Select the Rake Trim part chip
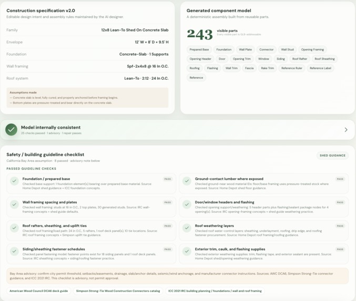The width and height of the screenshot is (356, 301). pyautogui.click(x=268, y=68)
